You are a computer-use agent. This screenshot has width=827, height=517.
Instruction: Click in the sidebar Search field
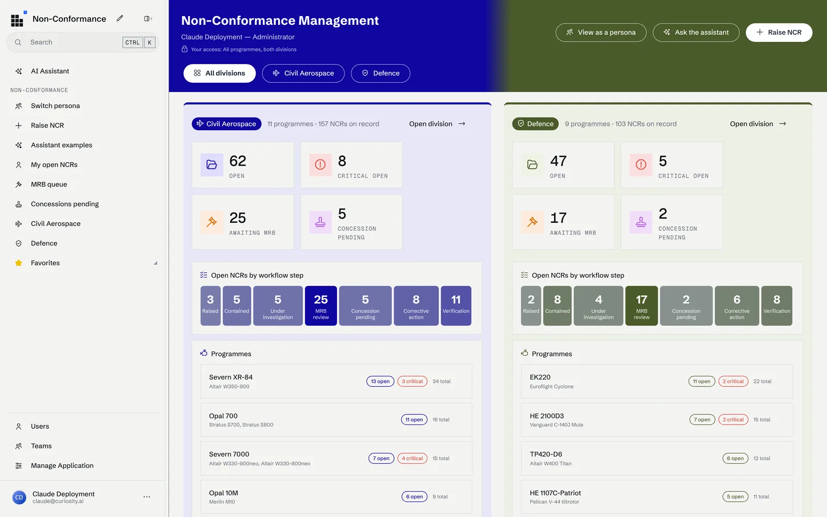pos(83,42)
